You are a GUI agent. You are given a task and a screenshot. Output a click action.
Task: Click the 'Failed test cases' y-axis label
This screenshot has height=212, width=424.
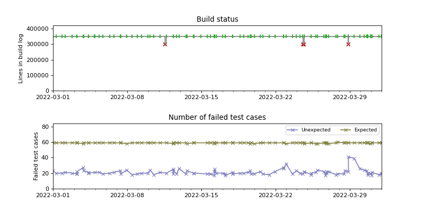click(37, 156)
